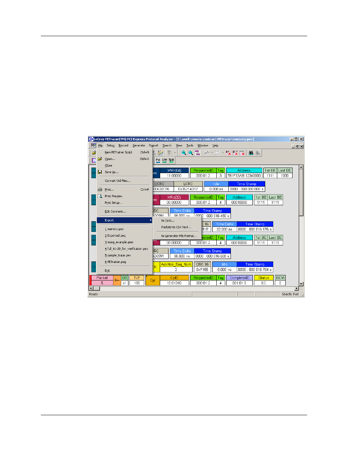Screen dimensions: 348x451
Task: Click the Open folder icon in File menu
Action: [100, 159]
